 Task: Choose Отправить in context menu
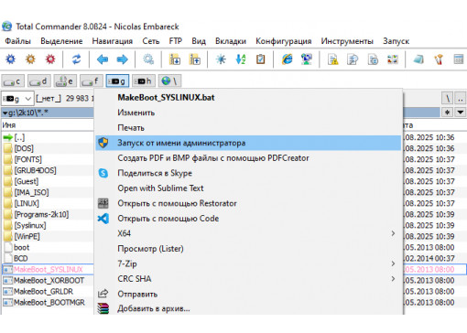[248, 294]
